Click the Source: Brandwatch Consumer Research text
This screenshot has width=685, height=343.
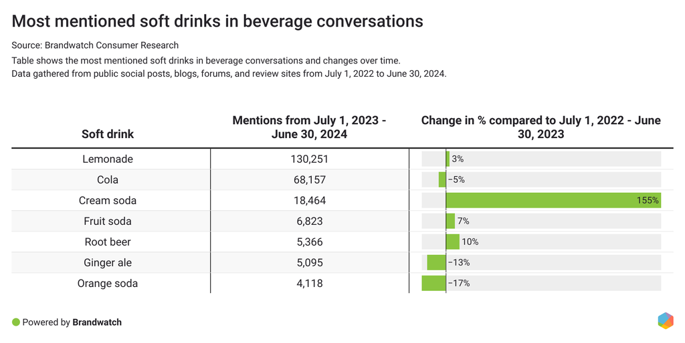point(95,45)
